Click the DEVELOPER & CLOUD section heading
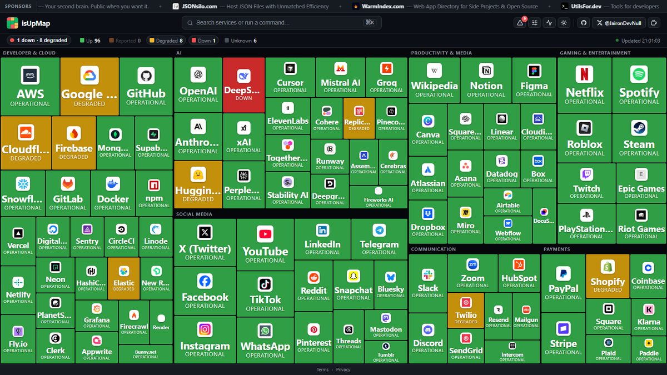Image resolution: width=667 pixels, height=375 pixels. (29, 53)
